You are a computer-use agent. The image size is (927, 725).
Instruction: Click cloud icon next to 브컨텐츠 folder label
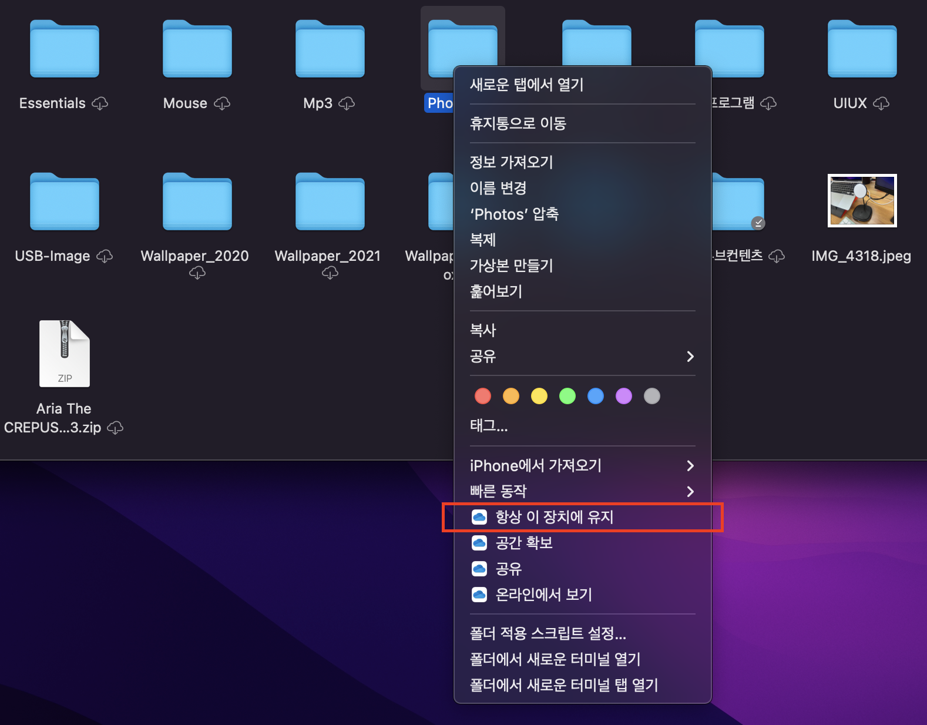click(777, 256)
